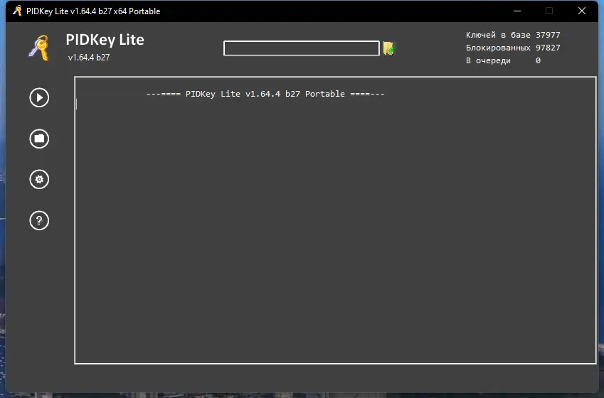Click the 'Блокированных 97827' counter

point(513,48)
